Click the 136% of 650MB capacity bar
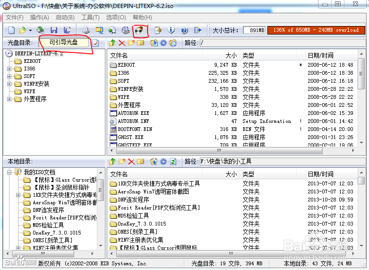 tap(316, 30)
